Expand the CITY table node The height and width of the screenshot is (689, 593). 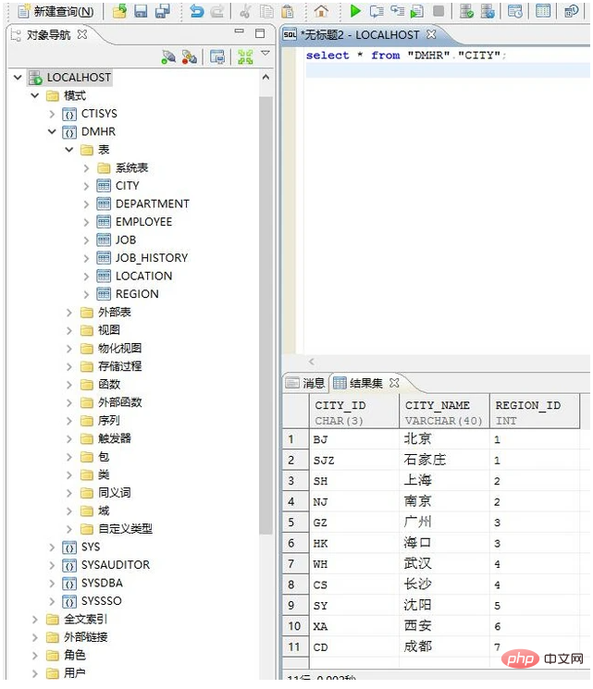[86, 186]
